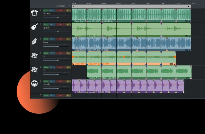Click the fx burst icon on track 5
The height and width of the screenshot is (134, 205).
coord(34,69)
